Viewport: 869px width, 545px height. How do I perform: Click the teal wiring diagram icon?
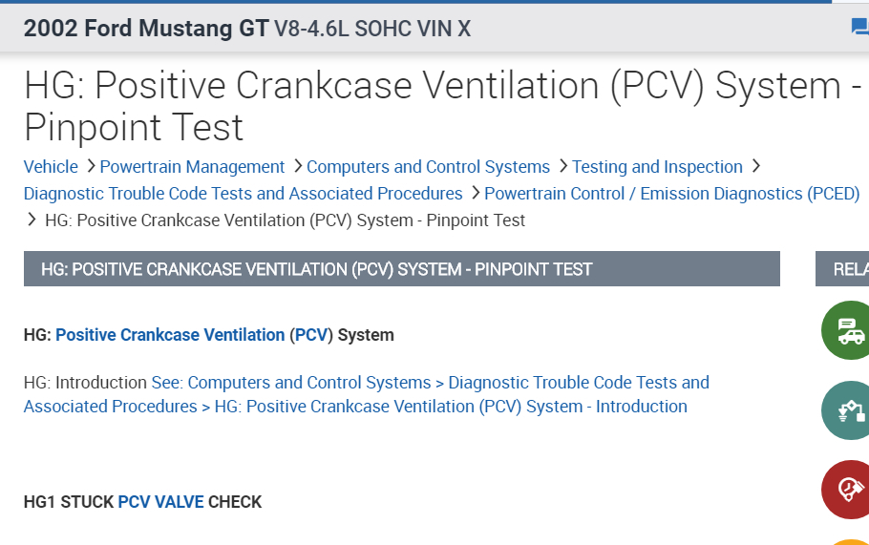pos(848,410)
